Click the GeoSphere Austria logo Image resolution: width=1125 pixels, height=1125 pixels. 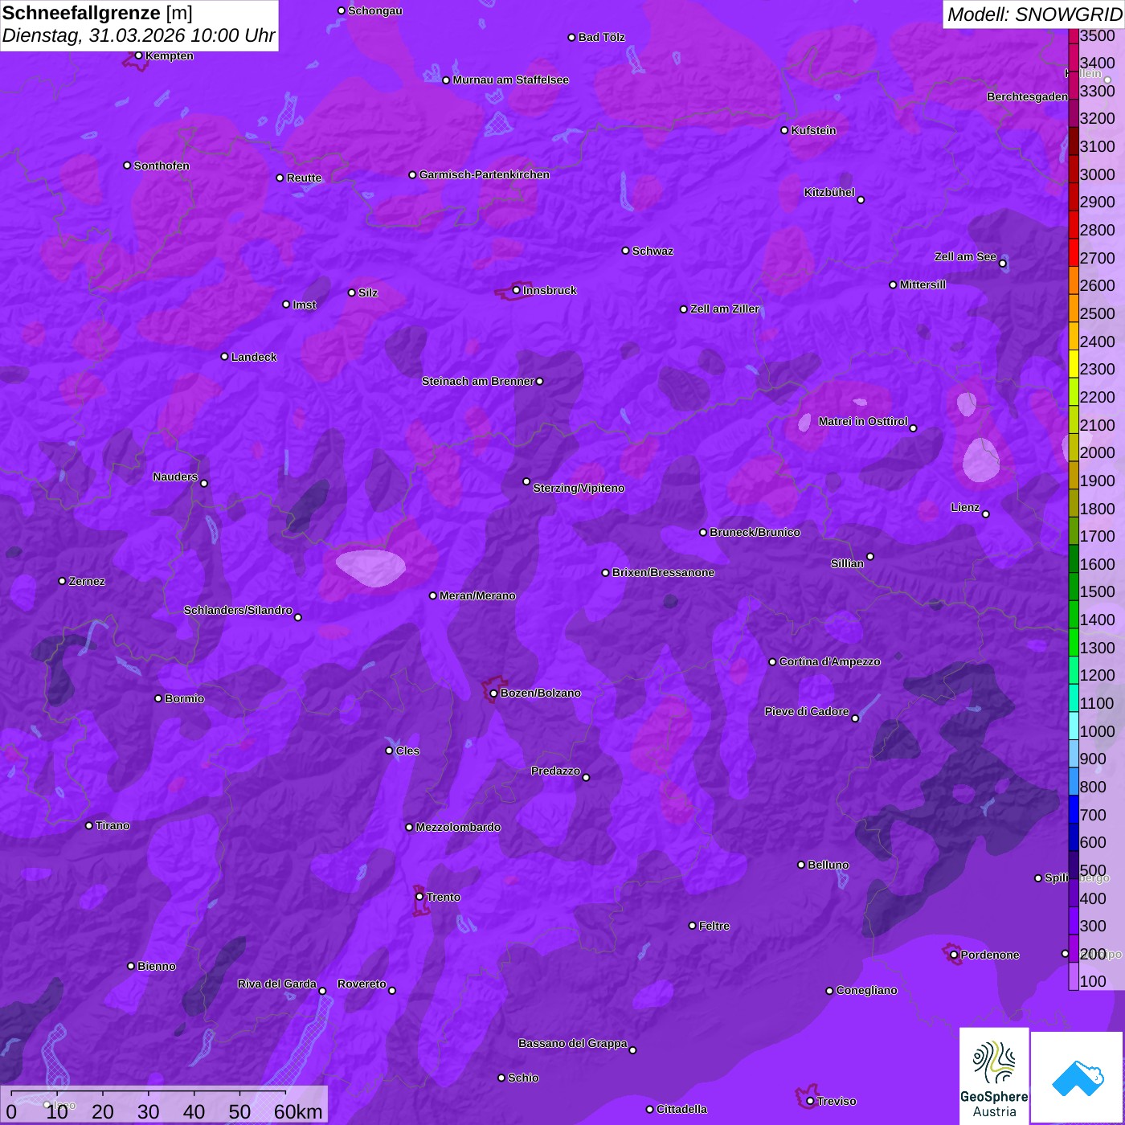point(994,1076)
